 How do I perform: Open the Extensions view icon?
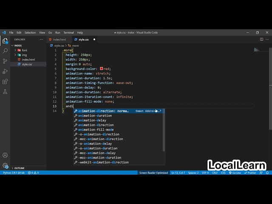[5, 82]
